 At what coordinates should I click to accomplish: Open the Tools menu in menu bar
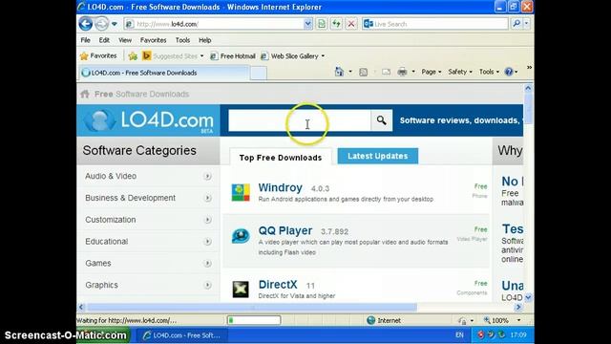point(182,40)
